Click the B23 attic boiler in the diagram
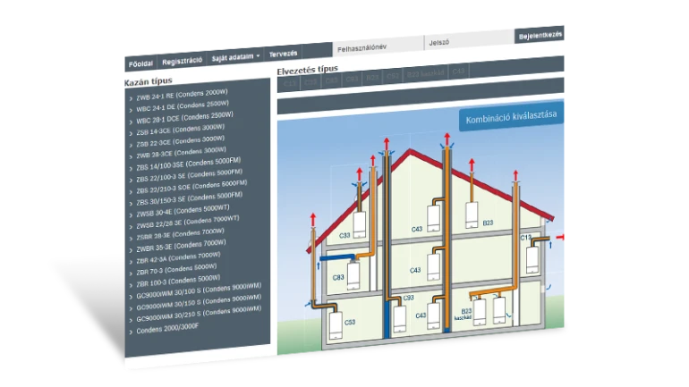This screenshot has width=689, height=387. pos(472,215)
